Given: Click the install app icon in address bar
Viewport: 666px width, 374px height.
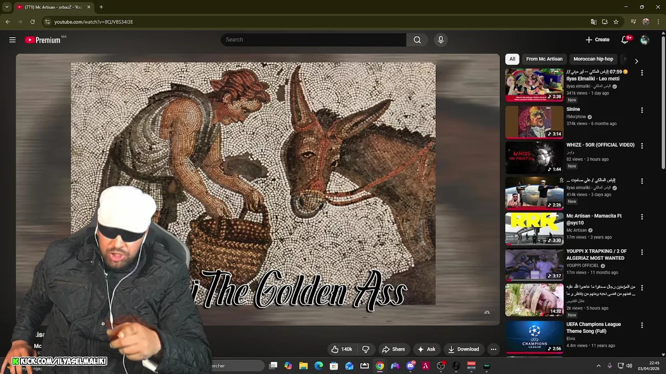Looking at the screenshot, I should point(605,22).
